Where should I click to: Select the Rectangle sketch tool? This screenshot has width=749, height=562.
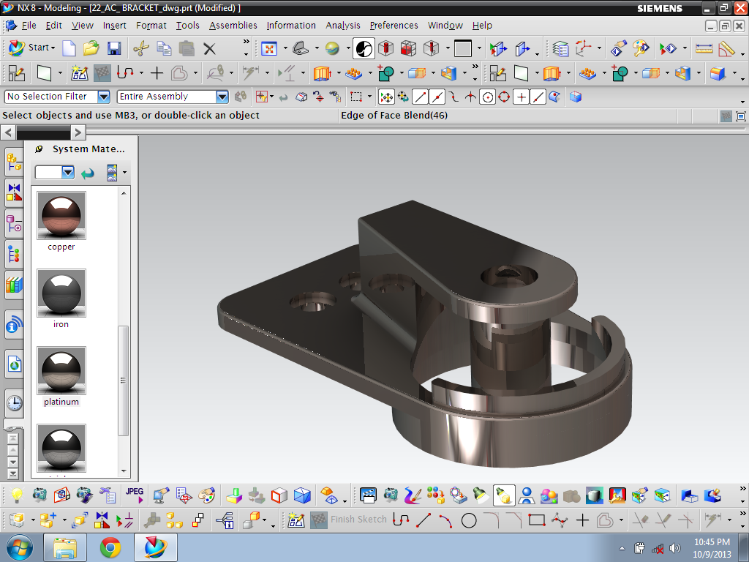[537, 520]
